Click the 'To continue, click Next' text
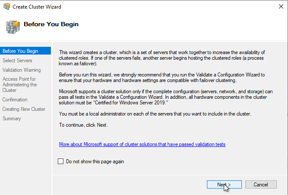This screenshot has height=195, width=288. pos(83,125)
